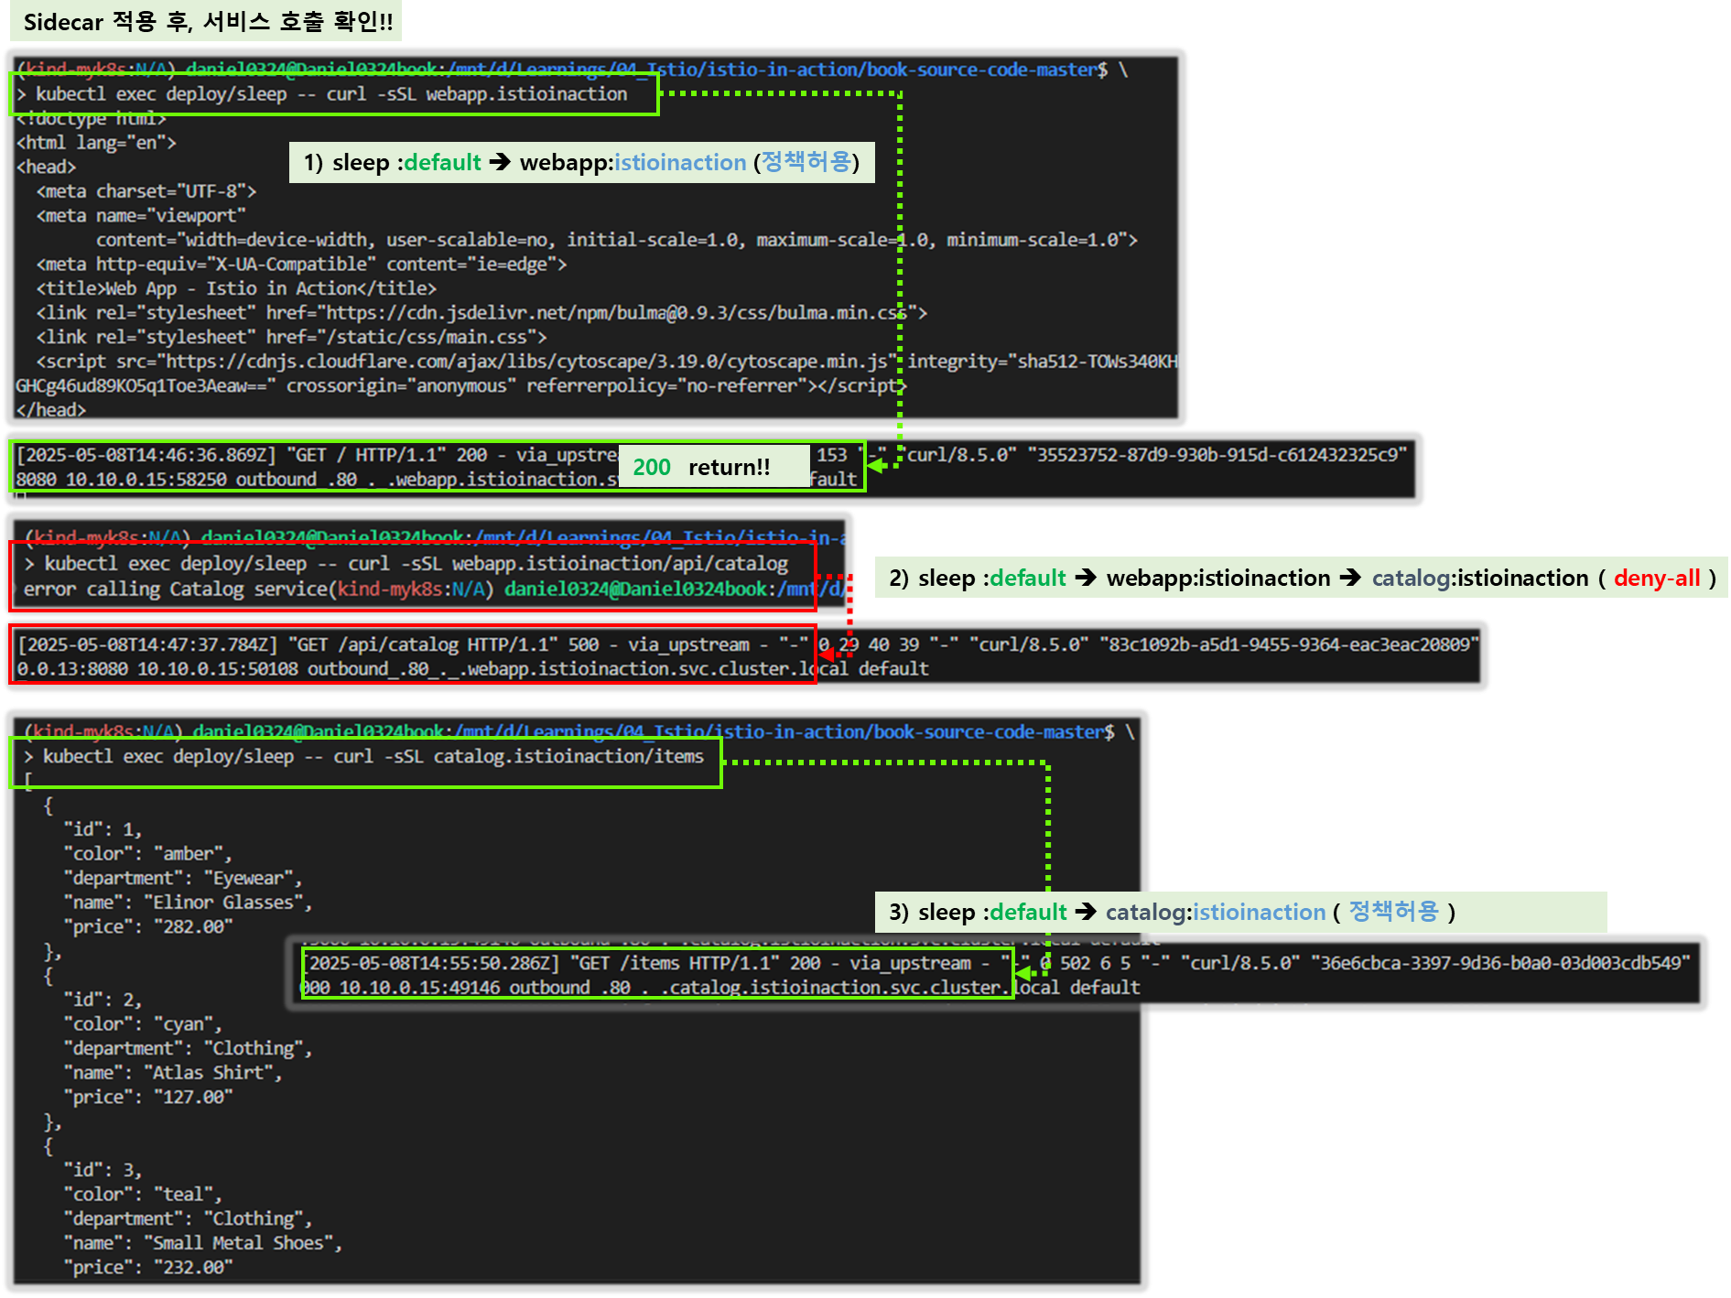
Task: Click the JSON value '"price": "282.00"'
Action: click(x=148, y=927)
